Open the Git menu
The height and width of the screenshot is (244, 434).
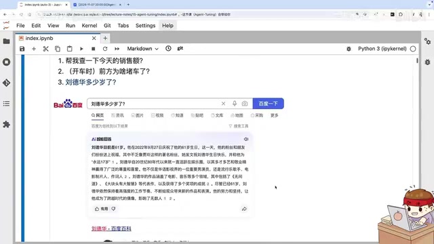[107, 26]
